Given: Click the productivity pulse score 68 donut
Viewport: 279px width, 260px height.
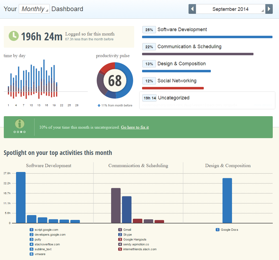Looking at the screenshot, I should point(115,80).
